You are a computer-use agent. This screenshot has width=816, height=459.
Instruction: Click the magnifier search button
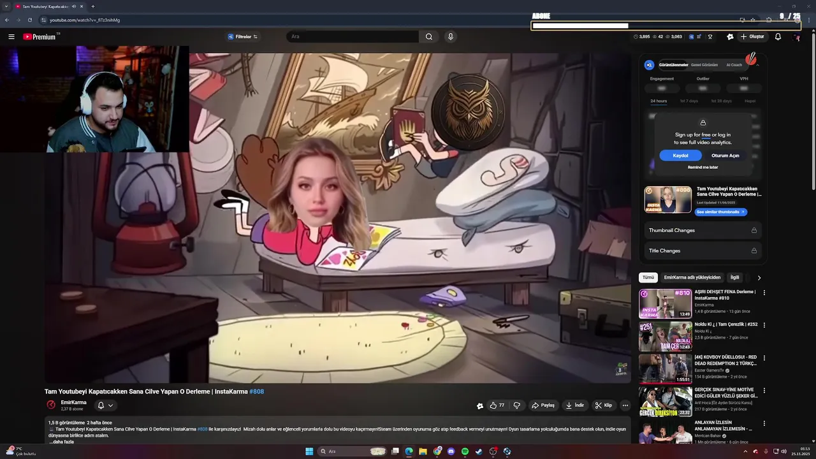429,37
